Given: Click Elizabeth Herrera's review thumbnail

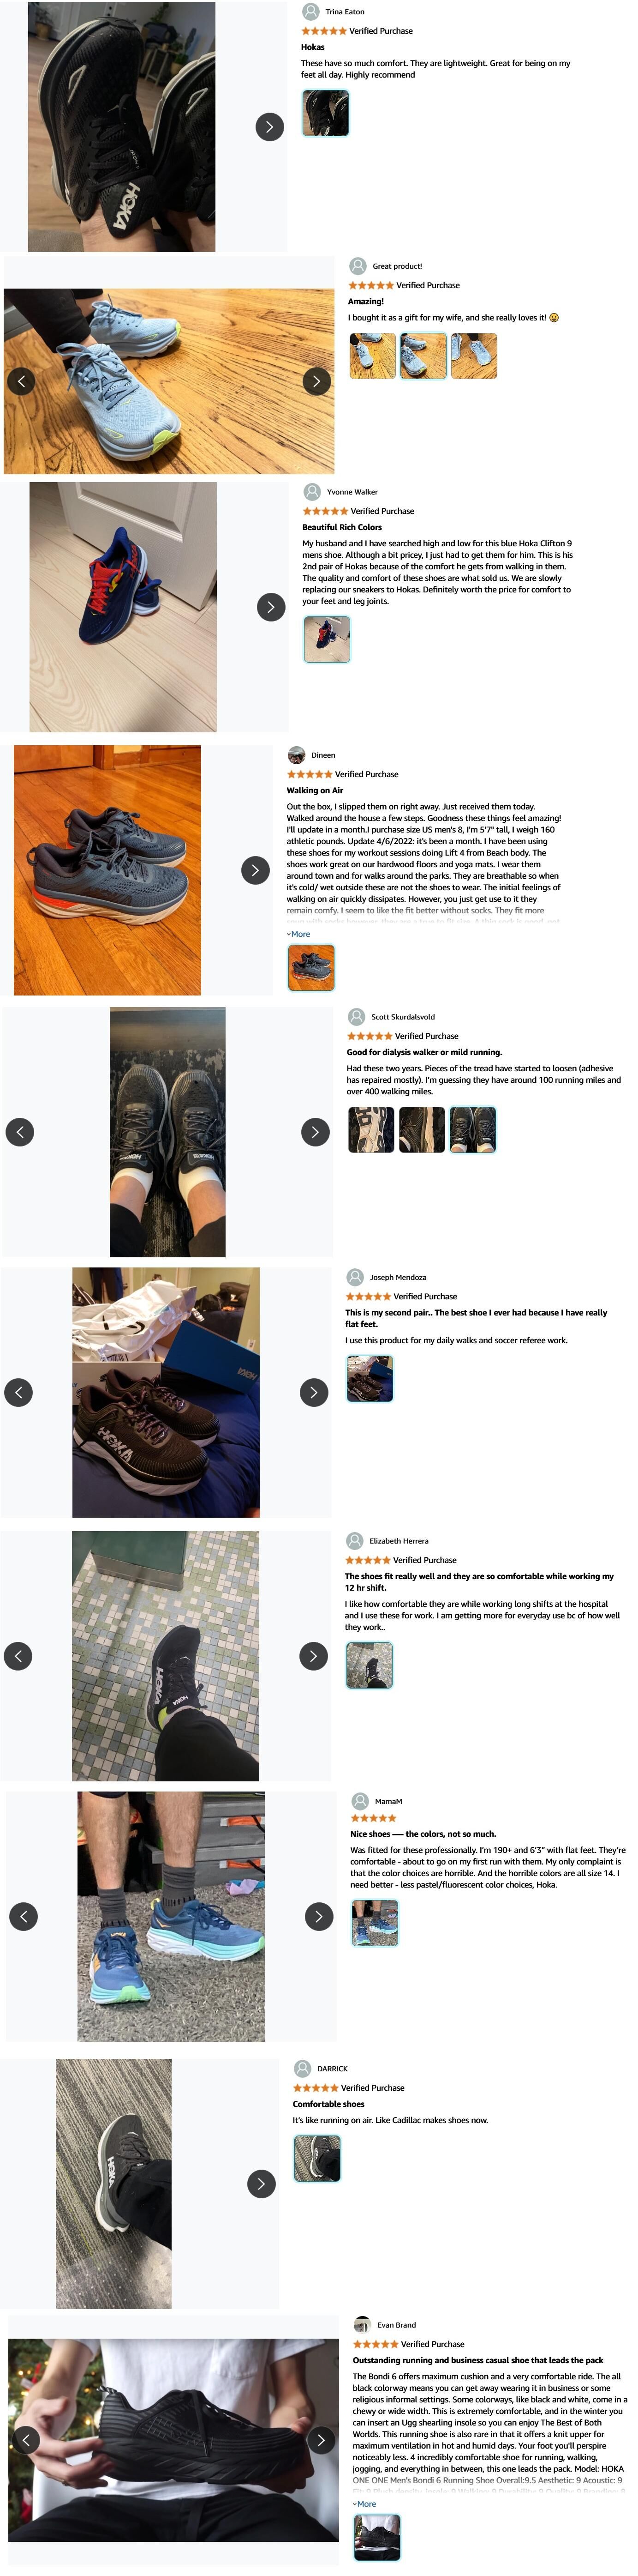Looking at the screenshot, I should click(370, 1665).
